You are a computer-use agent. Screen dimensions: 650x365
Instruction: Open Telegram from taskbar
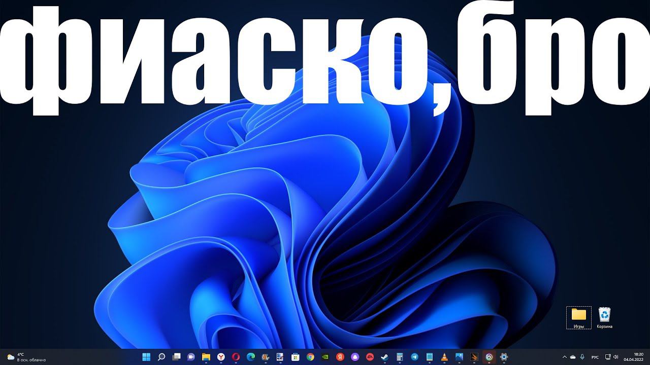(x=414, y=357)
